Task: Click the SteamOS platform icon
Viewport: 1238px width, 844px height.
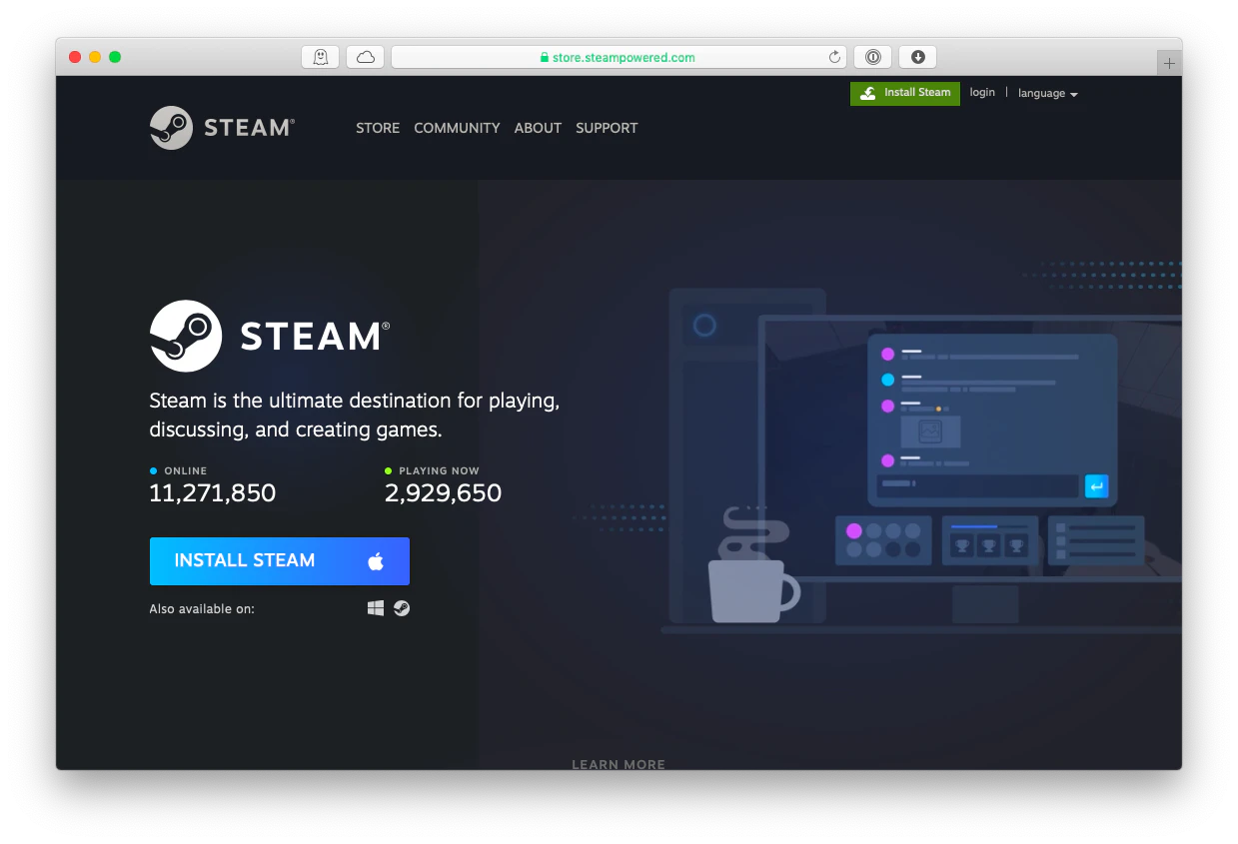Action: coord(402,607)
